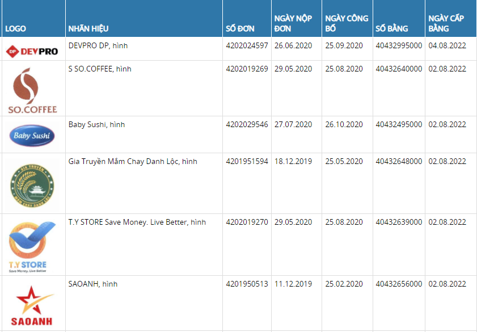Sort by NGÀY NỘP ĐƠN header
Viewport: 477px width, 332px height.
click(293, 23)
